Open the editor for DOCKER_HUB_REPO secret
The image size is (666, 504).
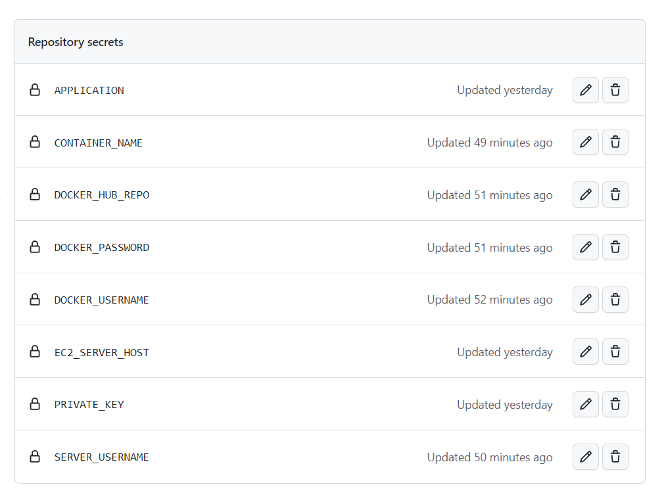[585, 195]
